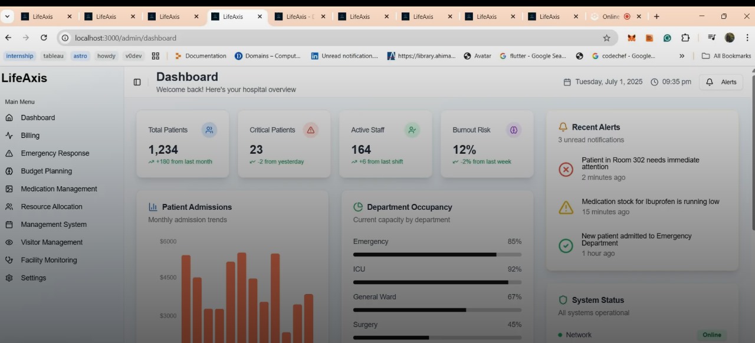Click the Emergency occupancy progress bar

coord(437,255)
